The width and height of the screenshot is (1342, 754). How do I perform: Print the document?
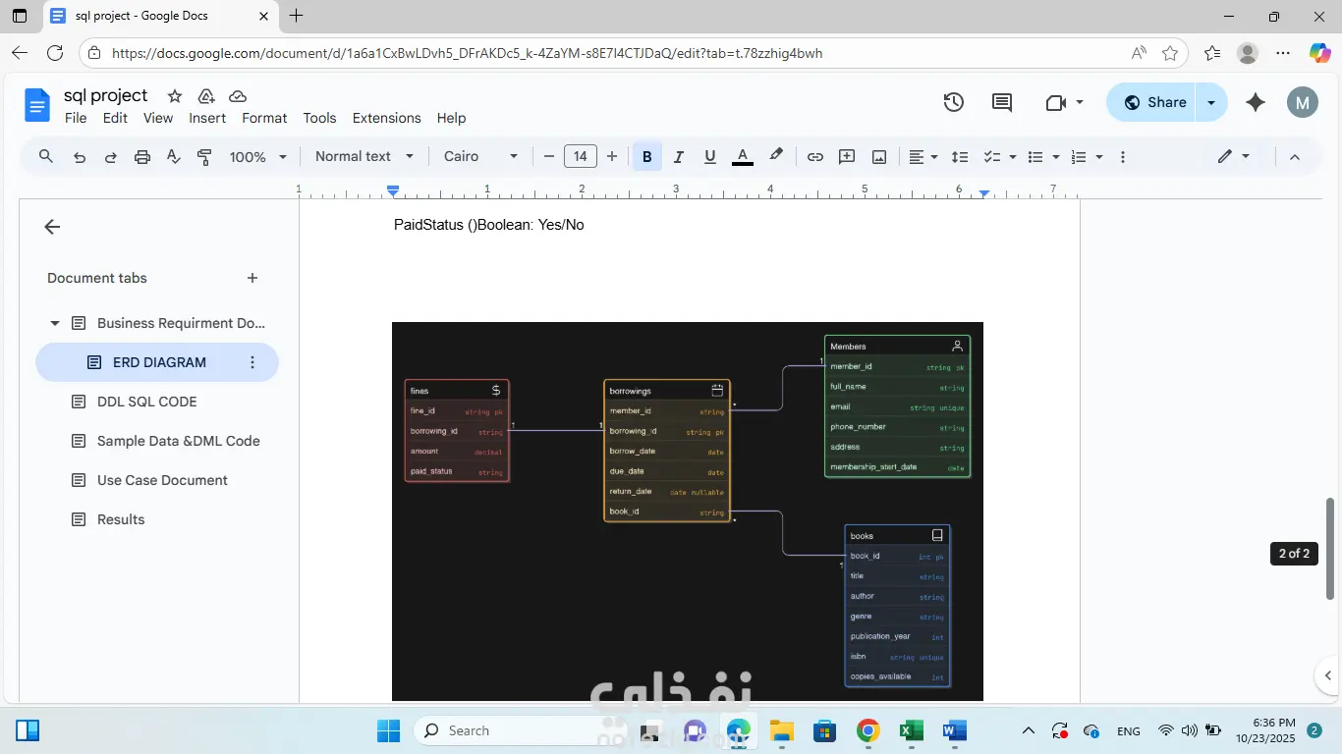142,157
